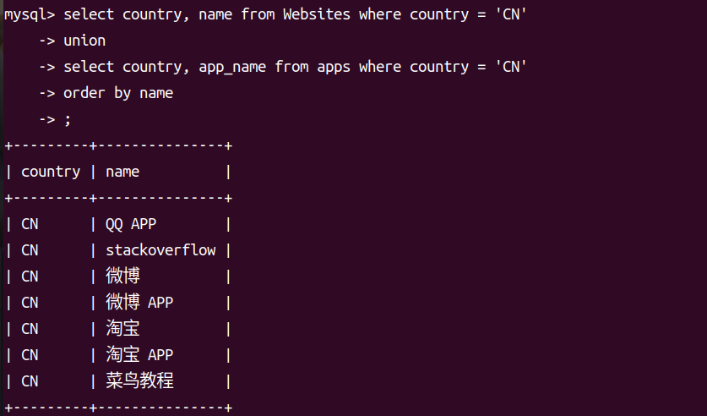
Task: Click the 'country' column header
Action: click(x=51, y=172)
